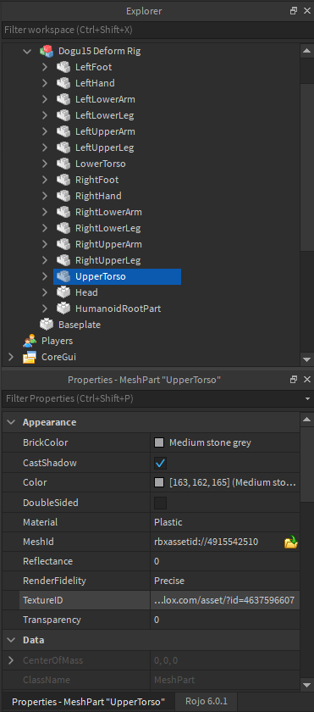The image size is (314, 712).
Task: Click the HumanoidRootPart part icon
Action: pyautogui.click(x=63, y=309)
